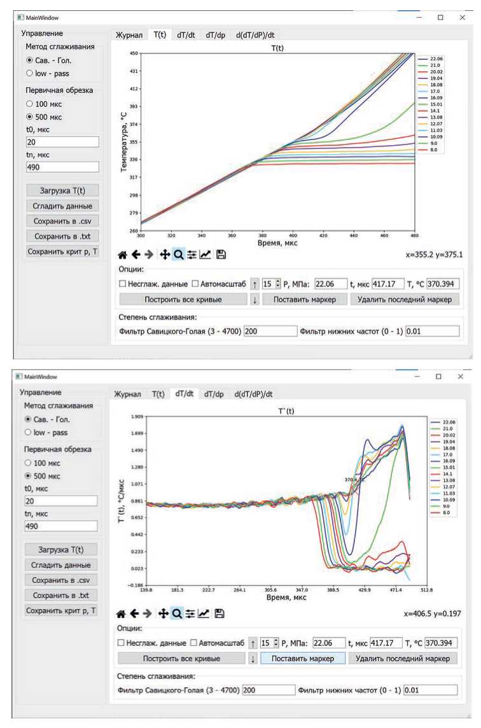Check 'Несглаж. данные' box in lower window
The image size is (481, 728).
point(121,643)
